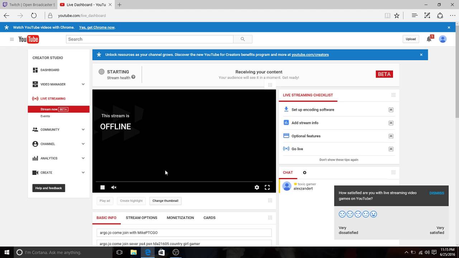The width and height of the screenshot is (459, 258).
Task: Click the stream player progress bar
Action: 184,182
